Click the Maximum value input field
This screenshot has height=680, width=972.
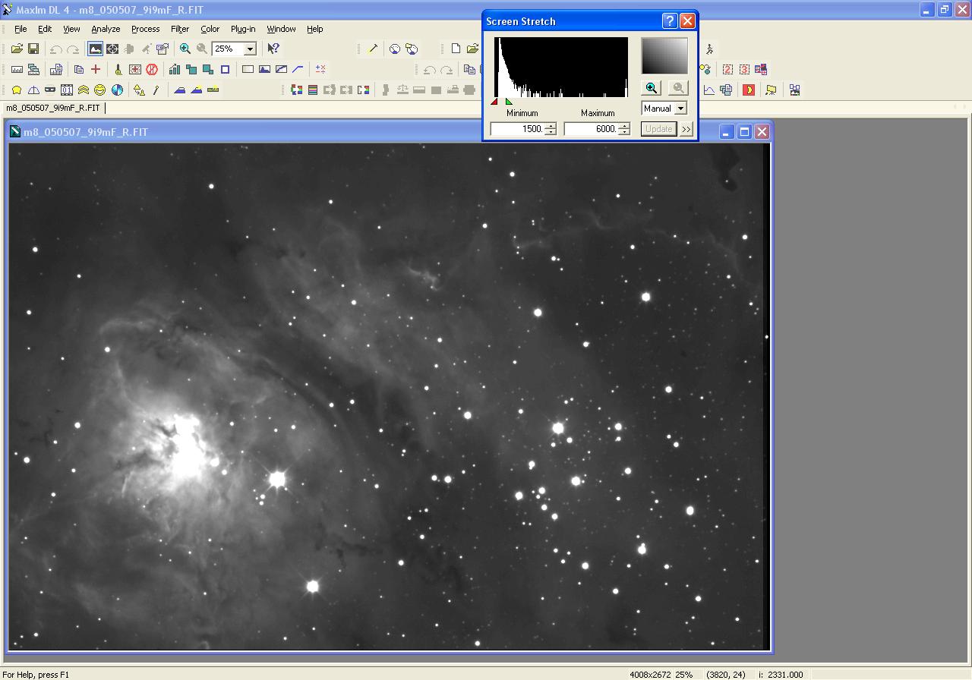[x=590, y=129]
